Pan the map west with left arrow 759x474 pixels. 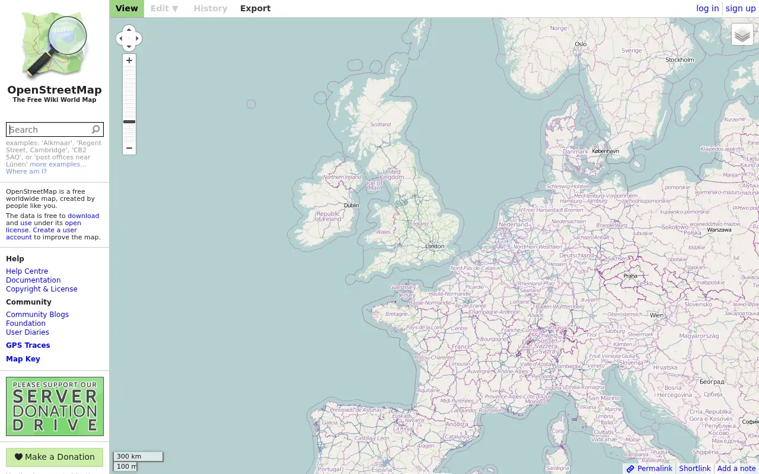click(121, 39)
